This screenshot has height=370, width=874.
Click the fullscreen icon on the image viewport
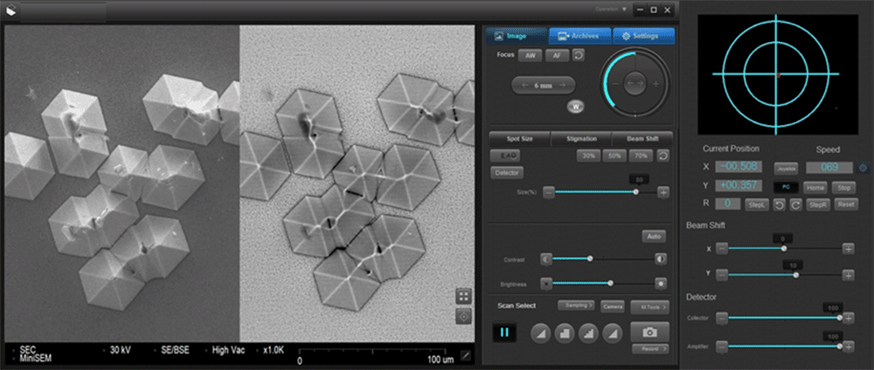[x=464, y=297]
